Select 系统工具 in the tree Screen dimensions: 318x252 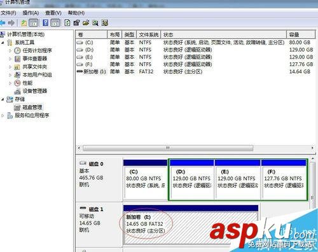pyautogui.click(x=24, y=43)
